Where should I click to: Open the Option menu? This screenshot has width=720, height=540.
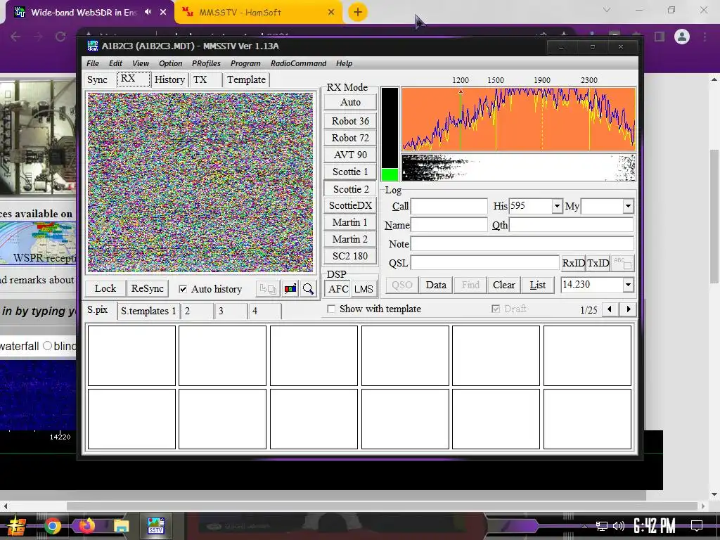(170, 63)
